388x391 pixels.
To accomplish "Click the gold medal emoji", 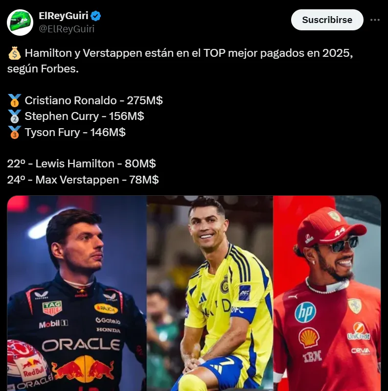I will pos(14,101).
